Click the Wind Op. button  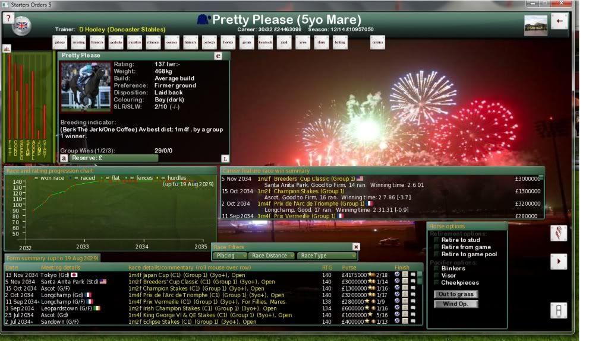(456, 304)
